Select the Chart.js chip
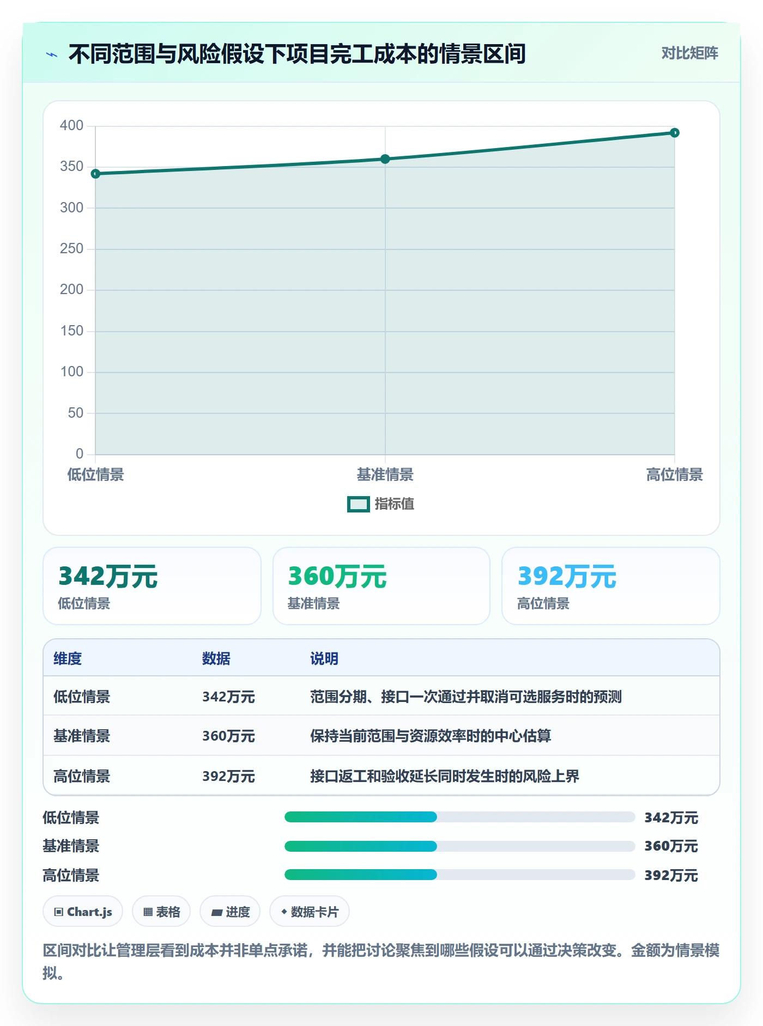This screenshot has width=763, height=1026. (x=83, y=912)
